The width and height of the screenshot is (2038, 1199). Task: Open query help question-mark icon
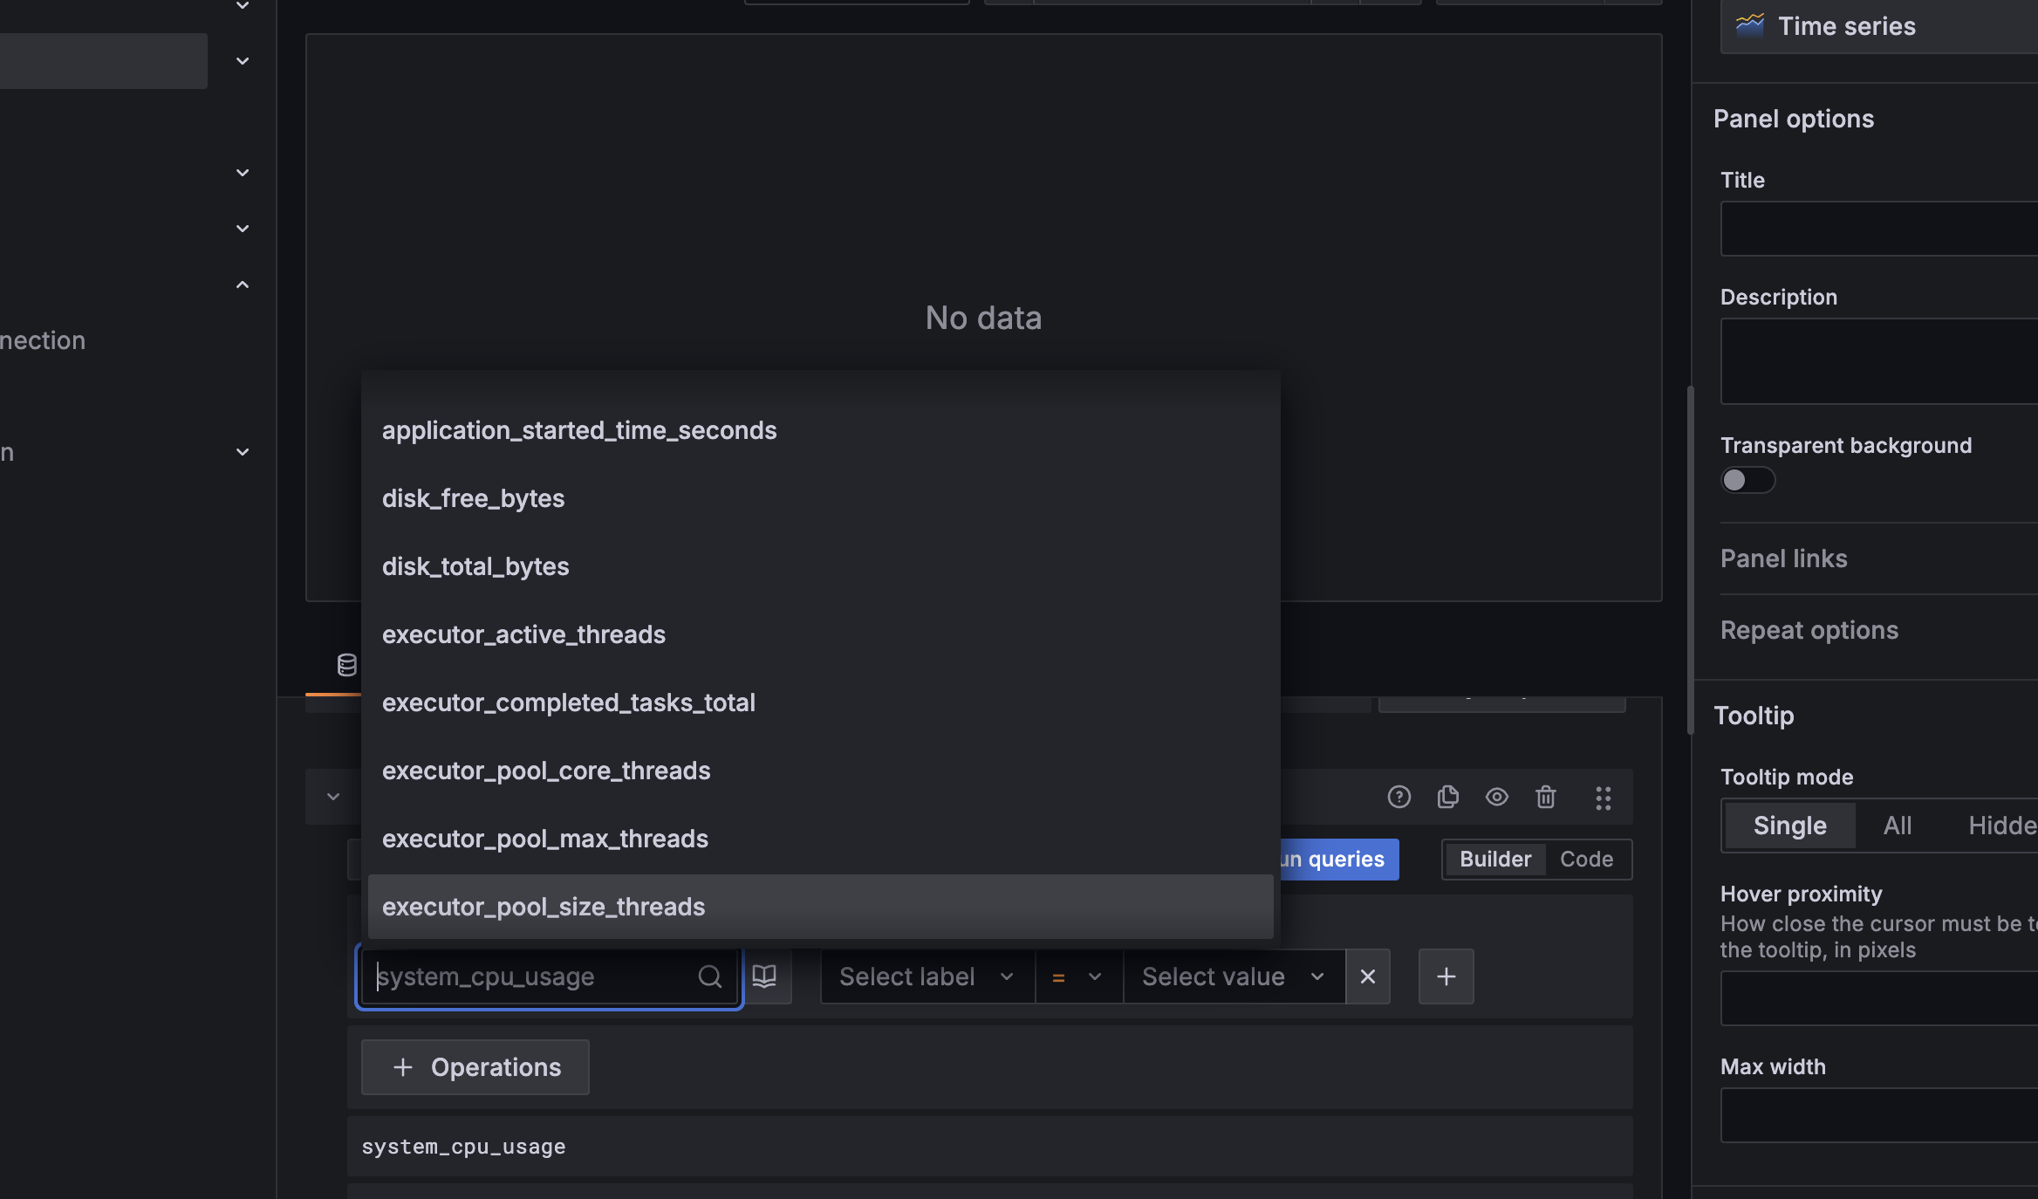(1399, 797)
